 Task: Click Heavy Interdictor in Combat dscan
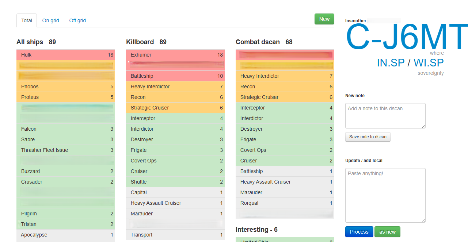pos(285,76)
